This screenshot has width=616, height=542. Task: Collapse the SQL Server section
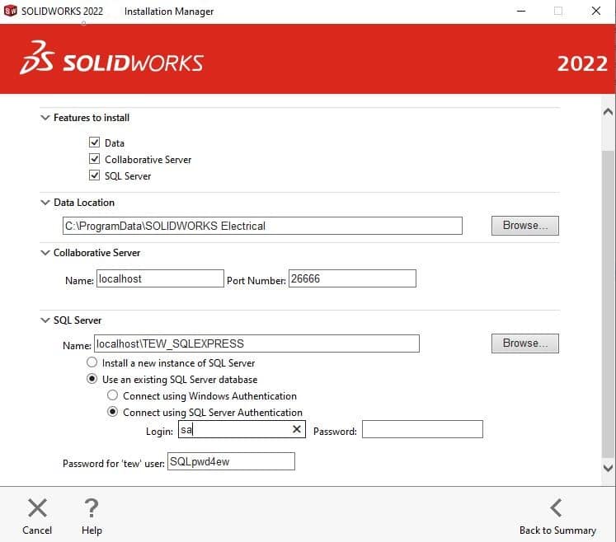tap(45, 320)
